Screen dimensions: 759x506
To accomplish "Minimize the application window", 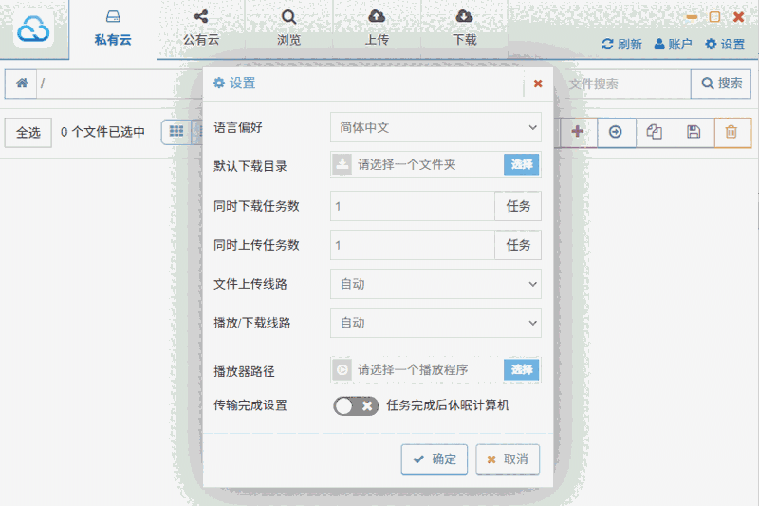I will (x=692, y=17).
